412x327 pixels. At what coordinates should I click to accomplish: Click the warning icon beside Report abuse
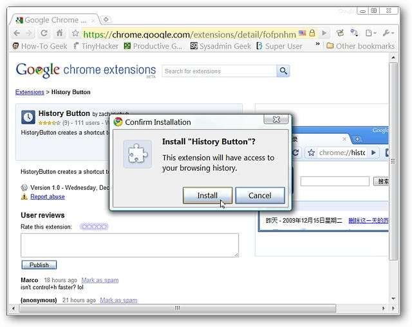click(x=24, y=197)
